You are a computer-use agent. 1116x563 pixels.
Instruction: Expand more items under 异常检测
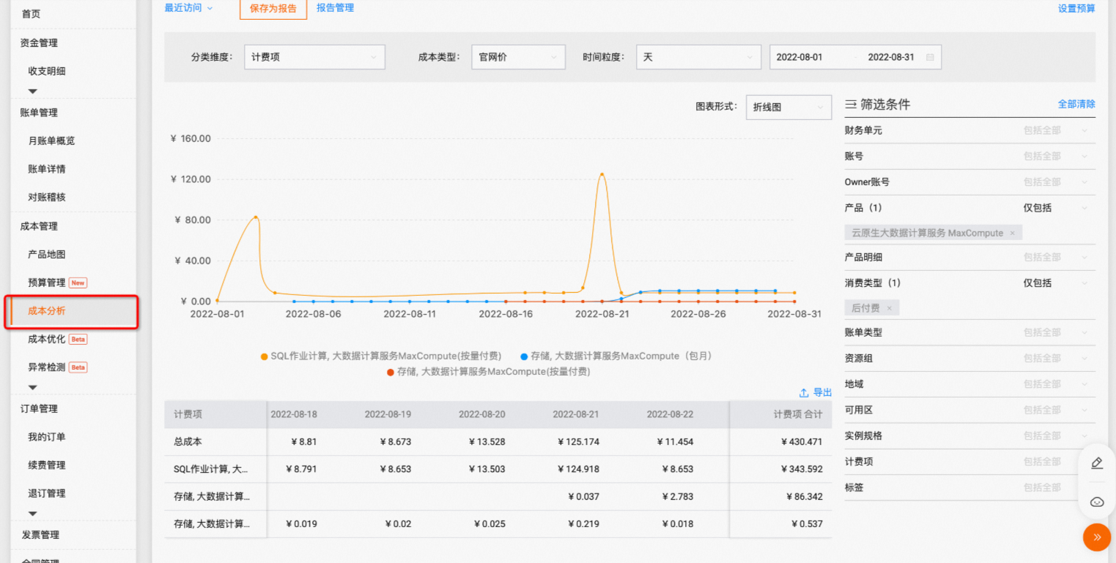click(x=32, y=387)
